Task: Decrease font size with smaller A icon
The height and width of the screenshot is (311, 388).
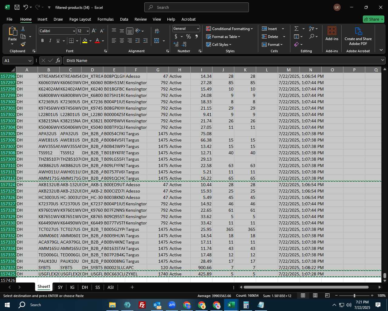Action: click(102, 31)
